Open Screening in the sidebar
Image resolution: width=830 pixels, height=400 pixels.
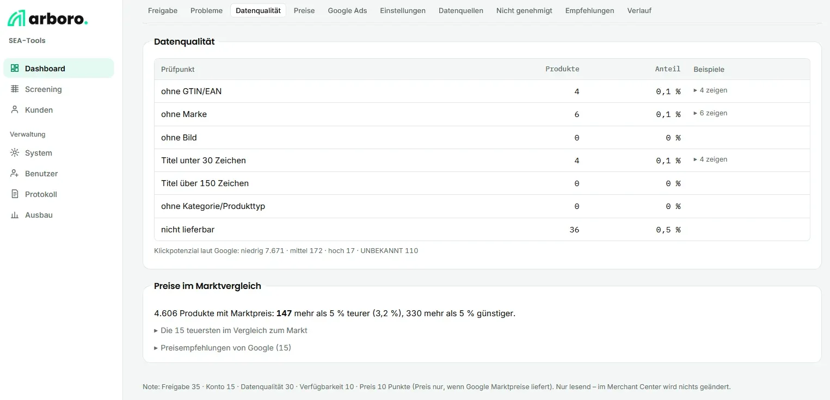tap(59, 89)
